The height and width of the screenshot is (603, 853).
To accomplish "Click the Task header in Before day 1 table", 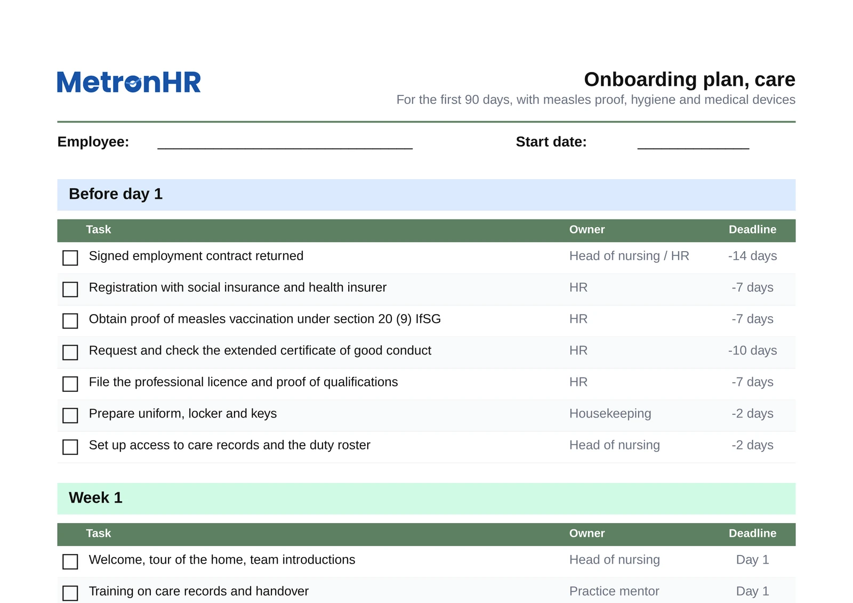I will click(99, 230).
